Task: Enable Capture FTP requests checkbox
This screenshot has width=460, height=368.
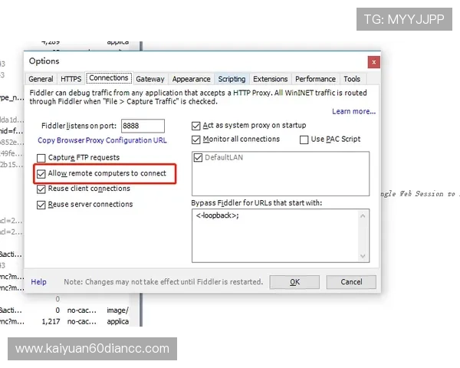Action: (41, 157)
